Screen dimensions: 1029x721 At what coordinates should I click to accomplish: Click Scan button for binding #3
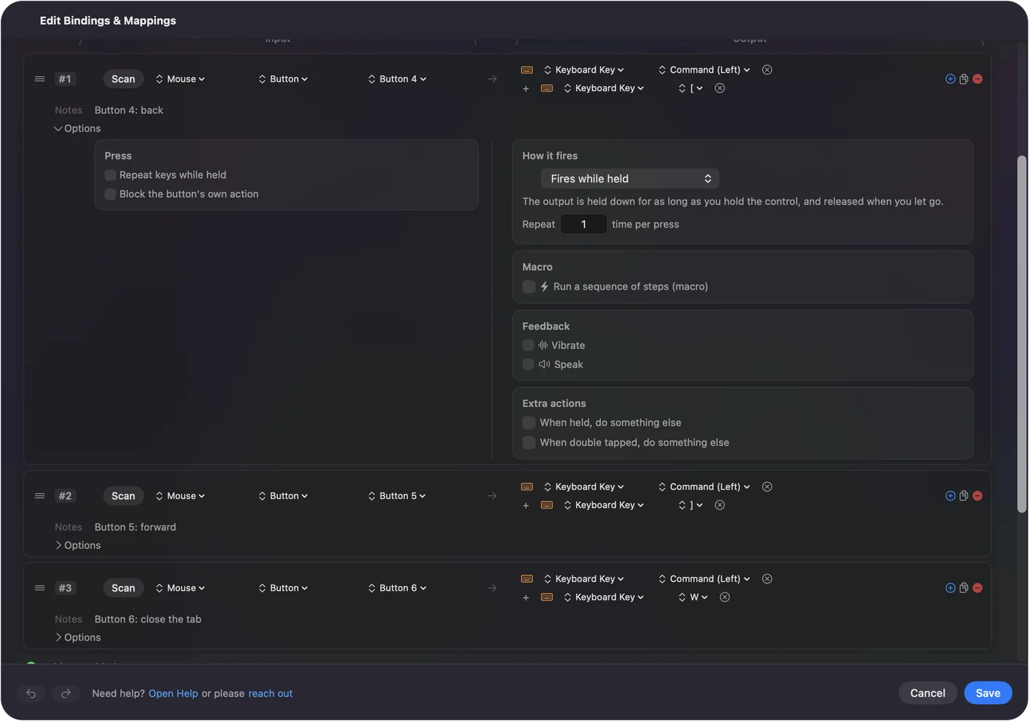coord(123,588)
